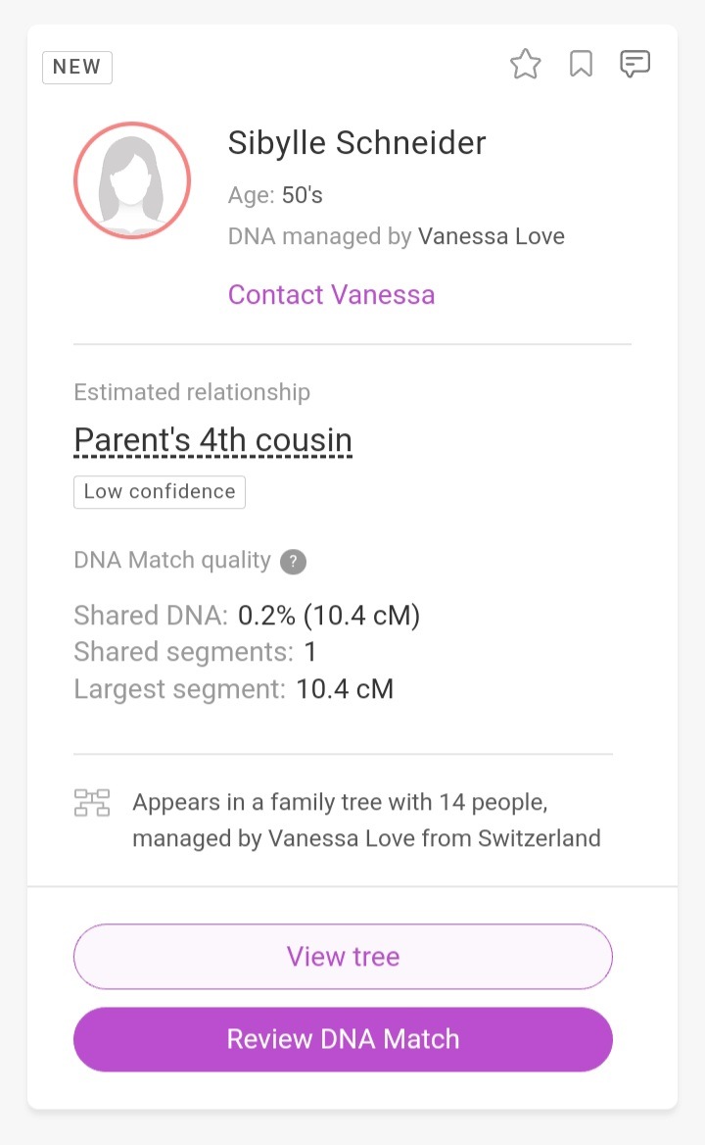Click the Estimated relationship label

[192, 392]
